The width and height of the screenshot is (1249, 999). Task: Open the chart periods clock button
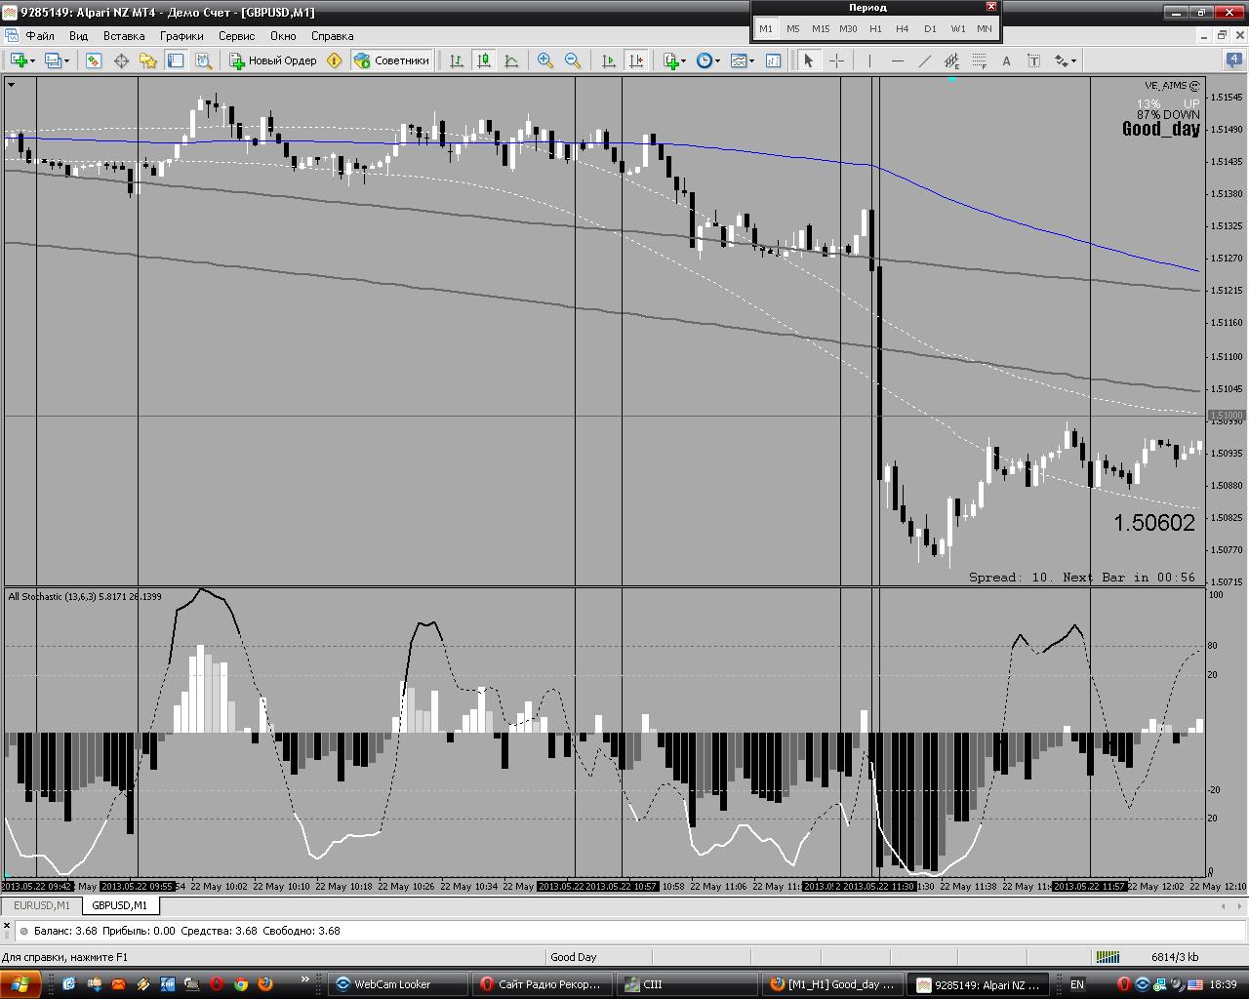(704, 60)
